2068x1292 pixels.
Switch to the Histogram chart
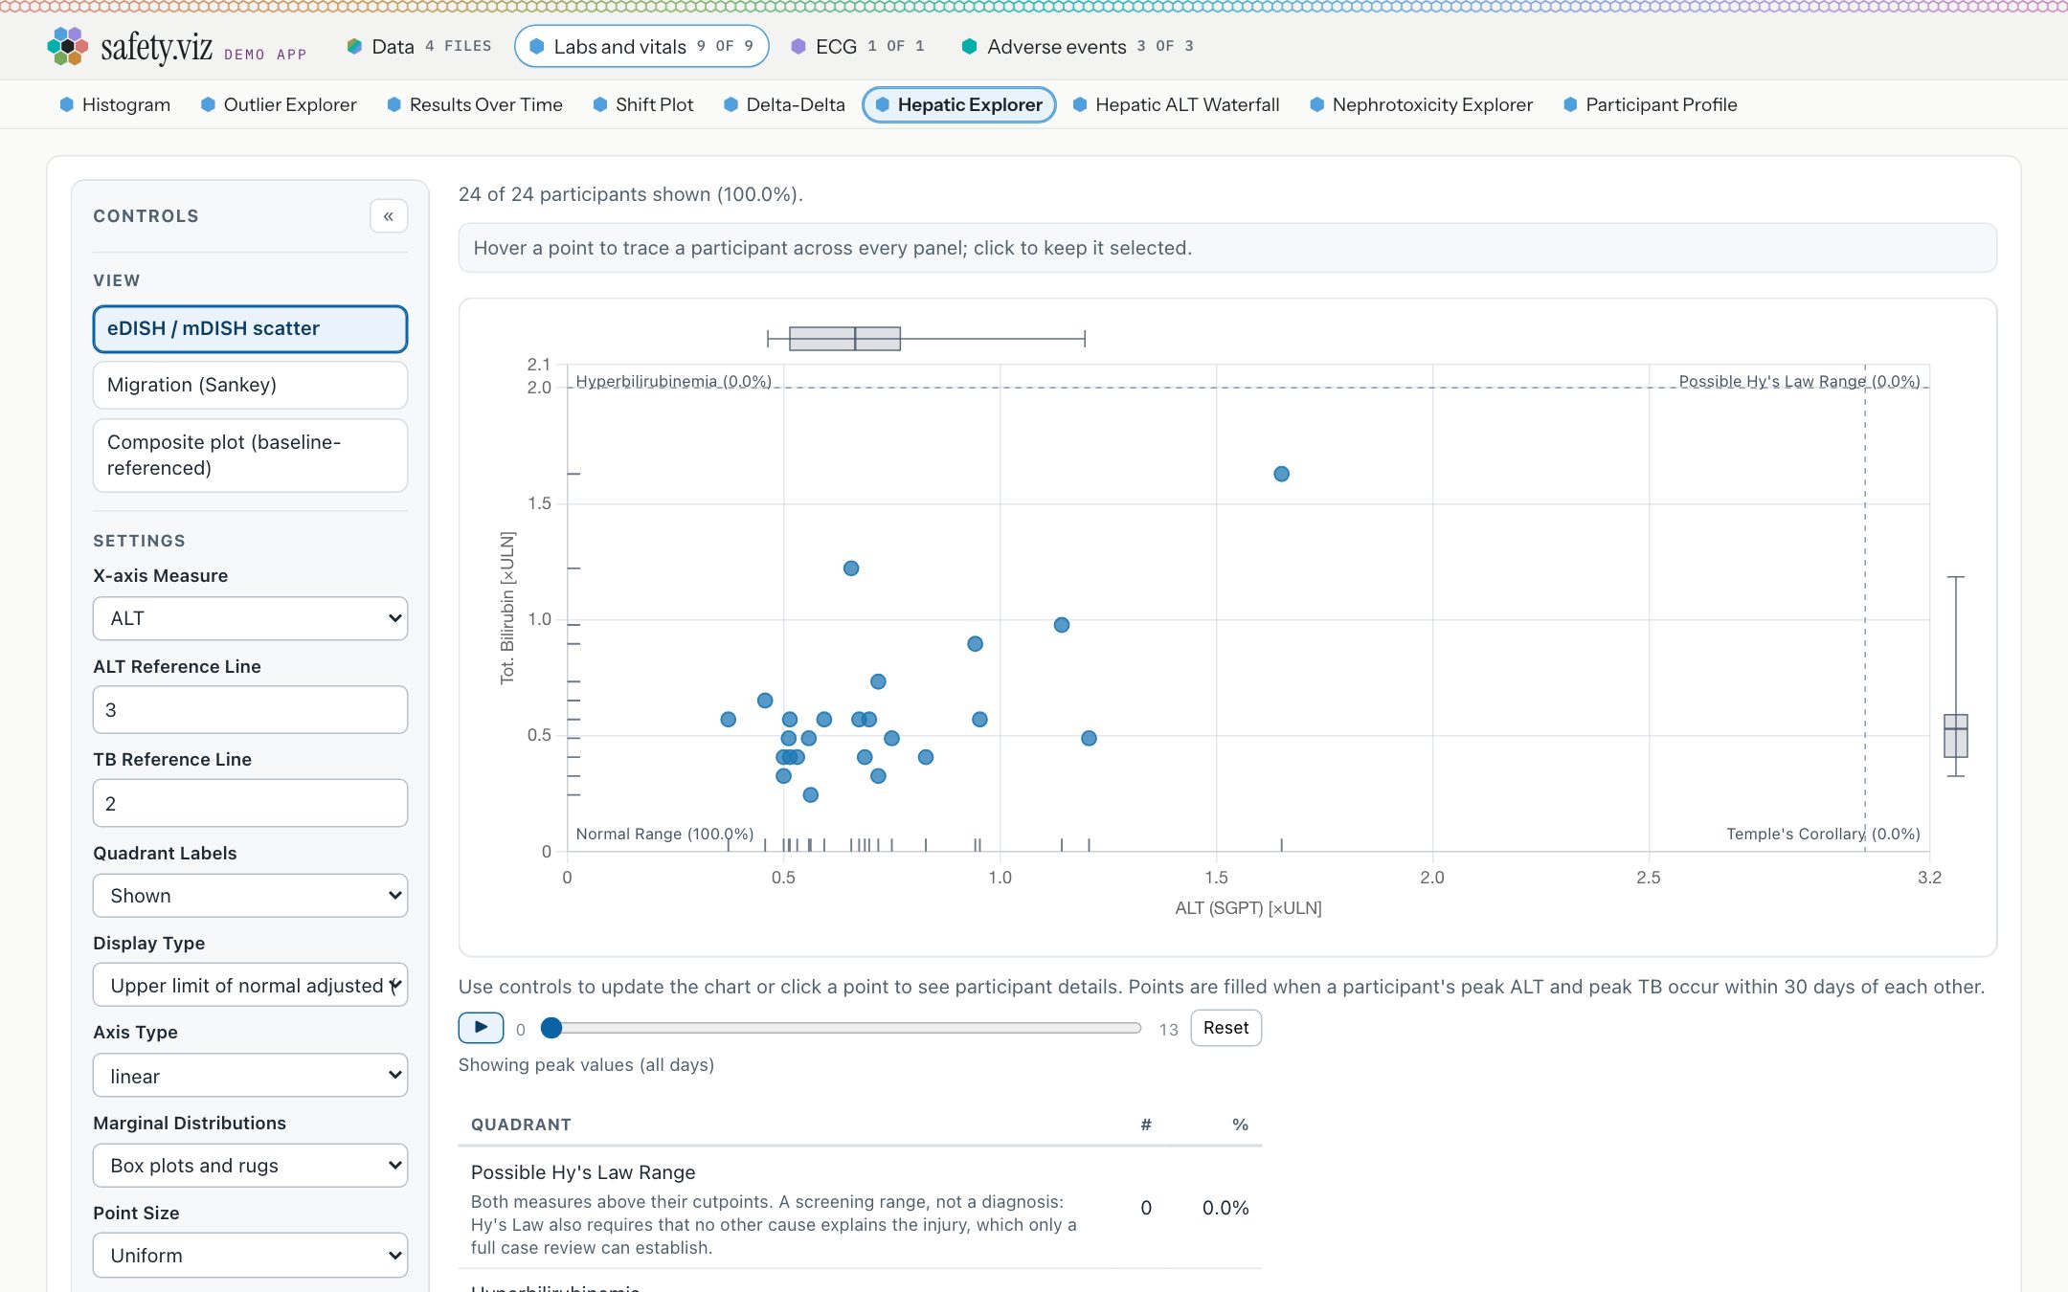point(115,104)
